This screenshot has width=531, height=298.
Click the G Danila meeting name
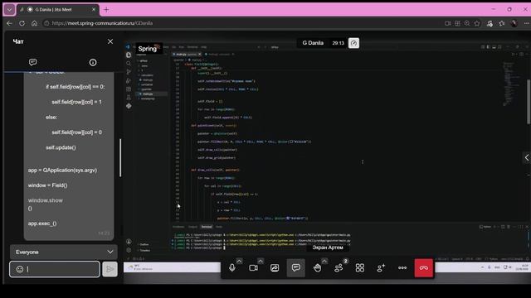(313, 43)
